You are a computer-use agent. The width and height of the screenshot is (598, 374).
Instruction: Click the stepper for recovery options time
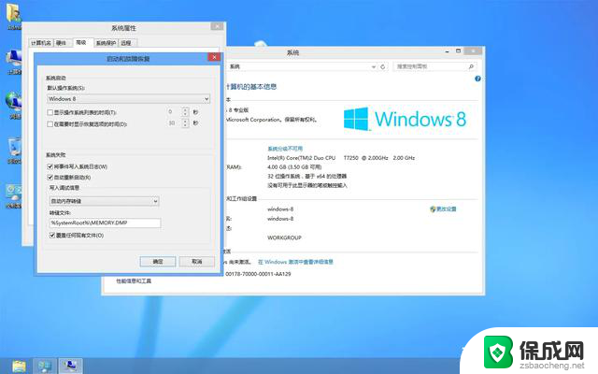point(185,123)
